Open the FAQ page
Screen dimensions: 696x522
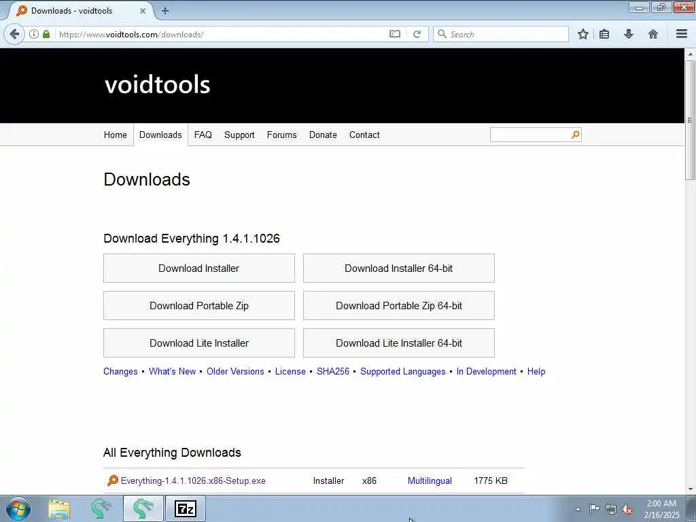(203, 135)
